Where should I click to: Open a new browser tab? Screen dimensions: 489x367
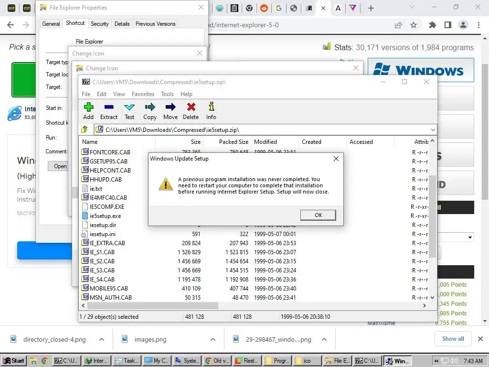[371, 9]
